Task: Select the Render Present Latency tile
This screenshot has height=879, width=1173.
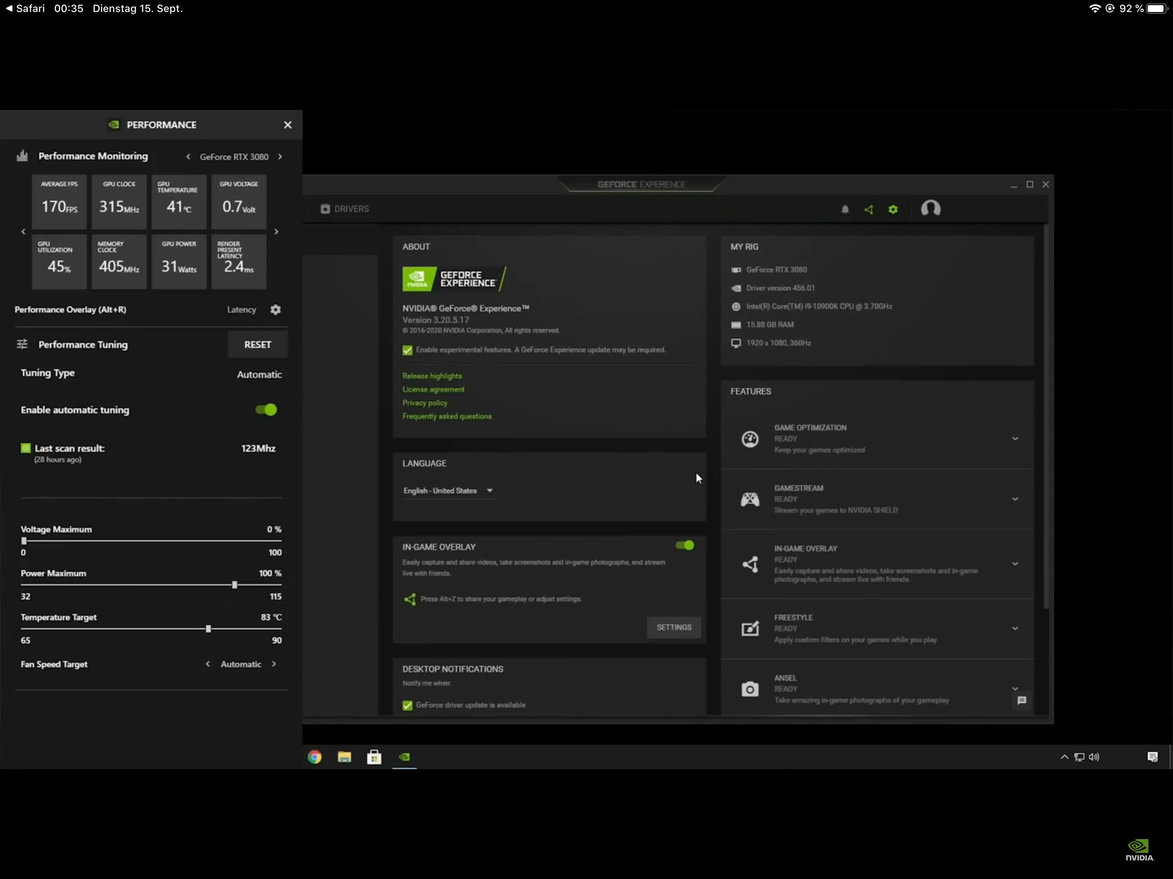Action: [x=239, y=261]
